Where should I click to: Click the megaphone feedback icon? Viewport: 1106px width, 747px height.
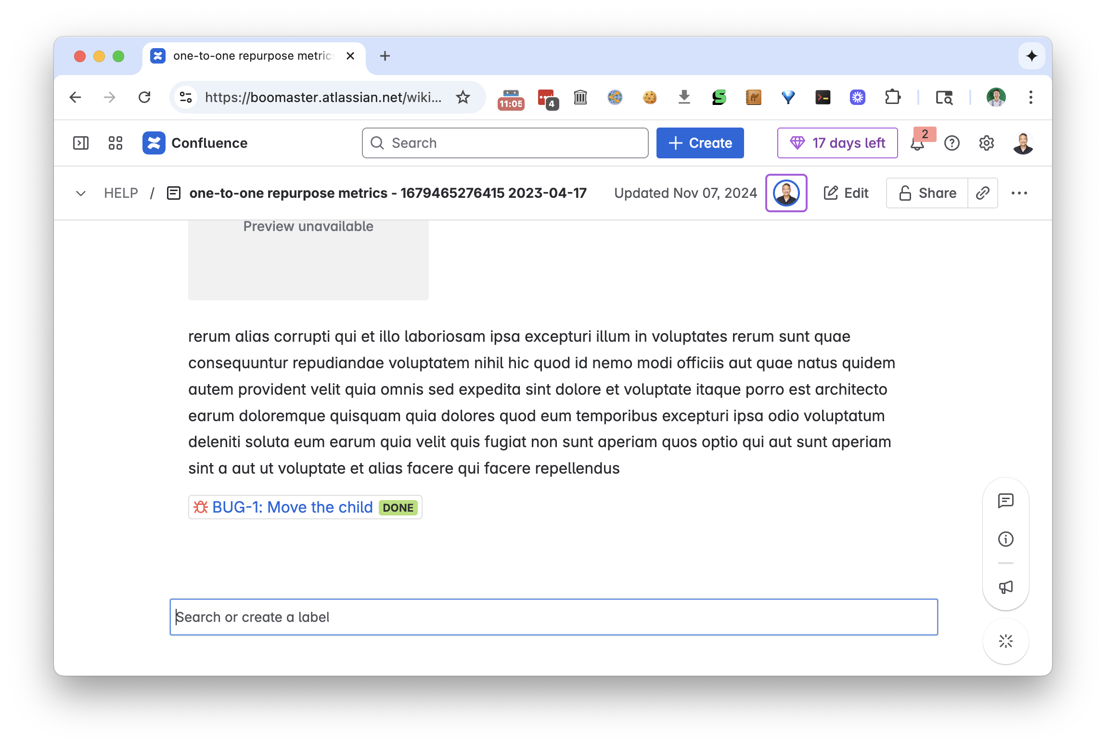point(1005,587)
